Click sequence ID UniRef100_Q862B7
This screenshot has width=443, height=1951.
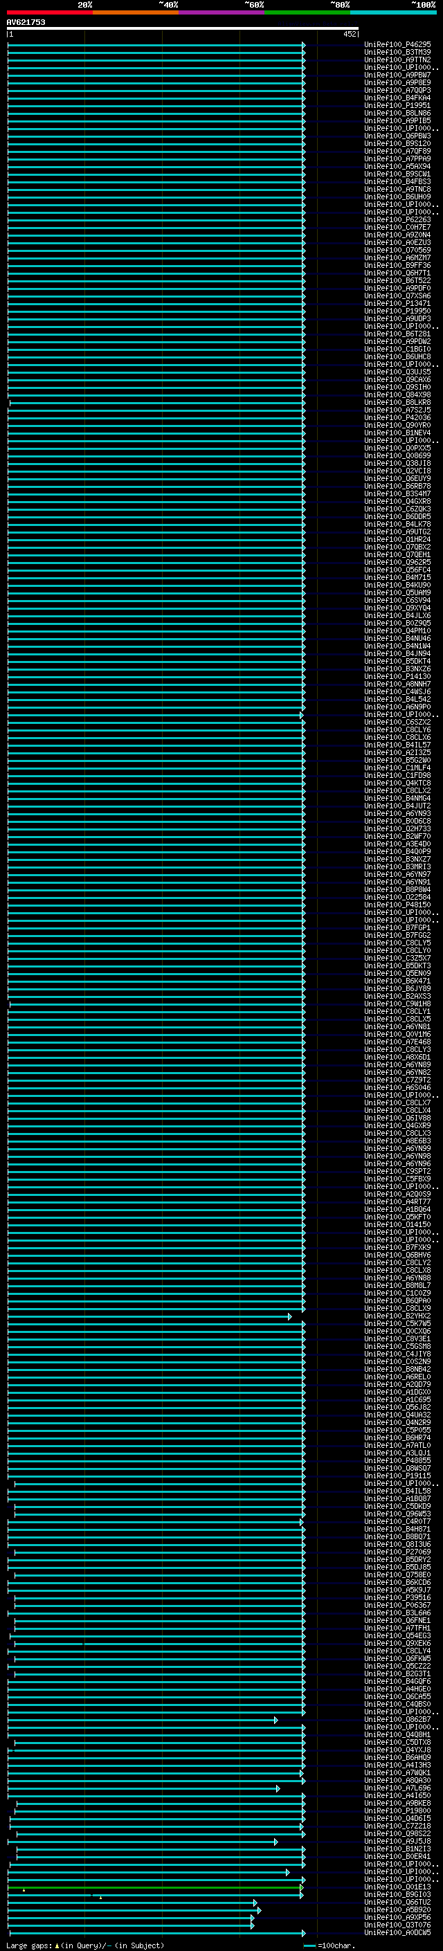[397, 1719]
